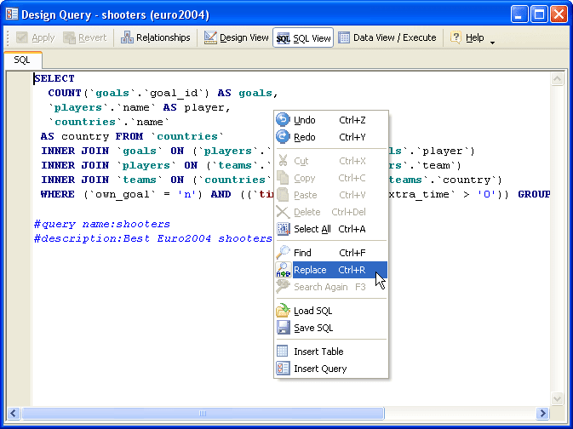573x429 pixels.
Task: Choose Insert Query menu entry
Action: [x=330, y=369]
